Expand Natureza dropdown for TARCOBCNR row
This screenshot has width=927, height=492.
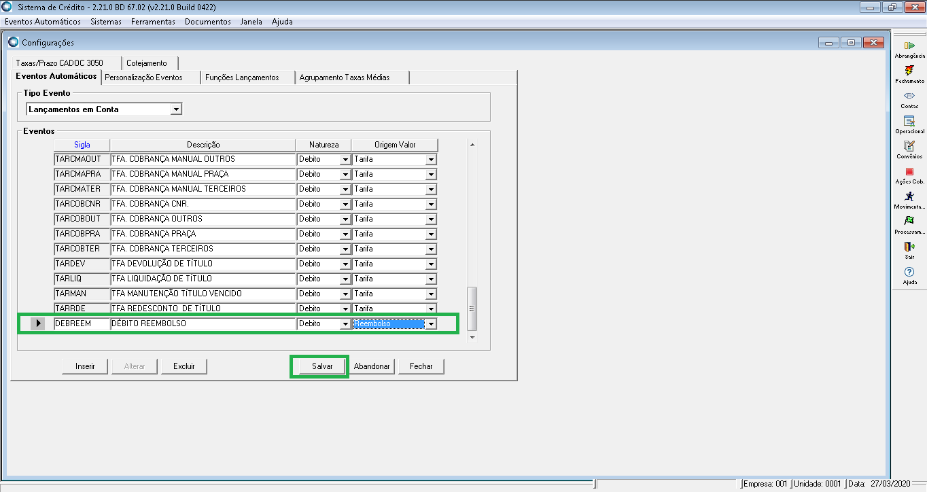click(345, 205)
